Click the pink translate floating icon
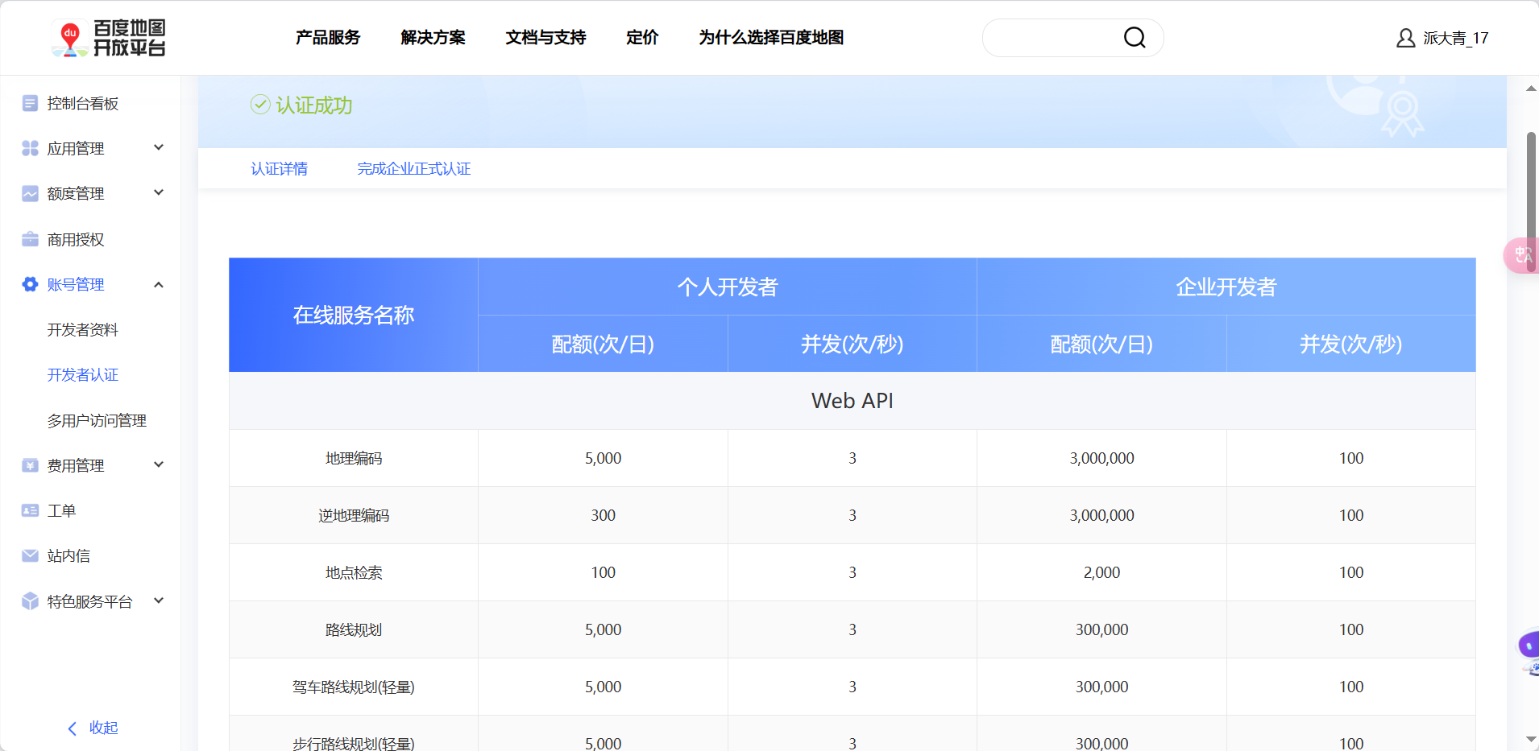 pyautogui.click(x=1522, y=256)
